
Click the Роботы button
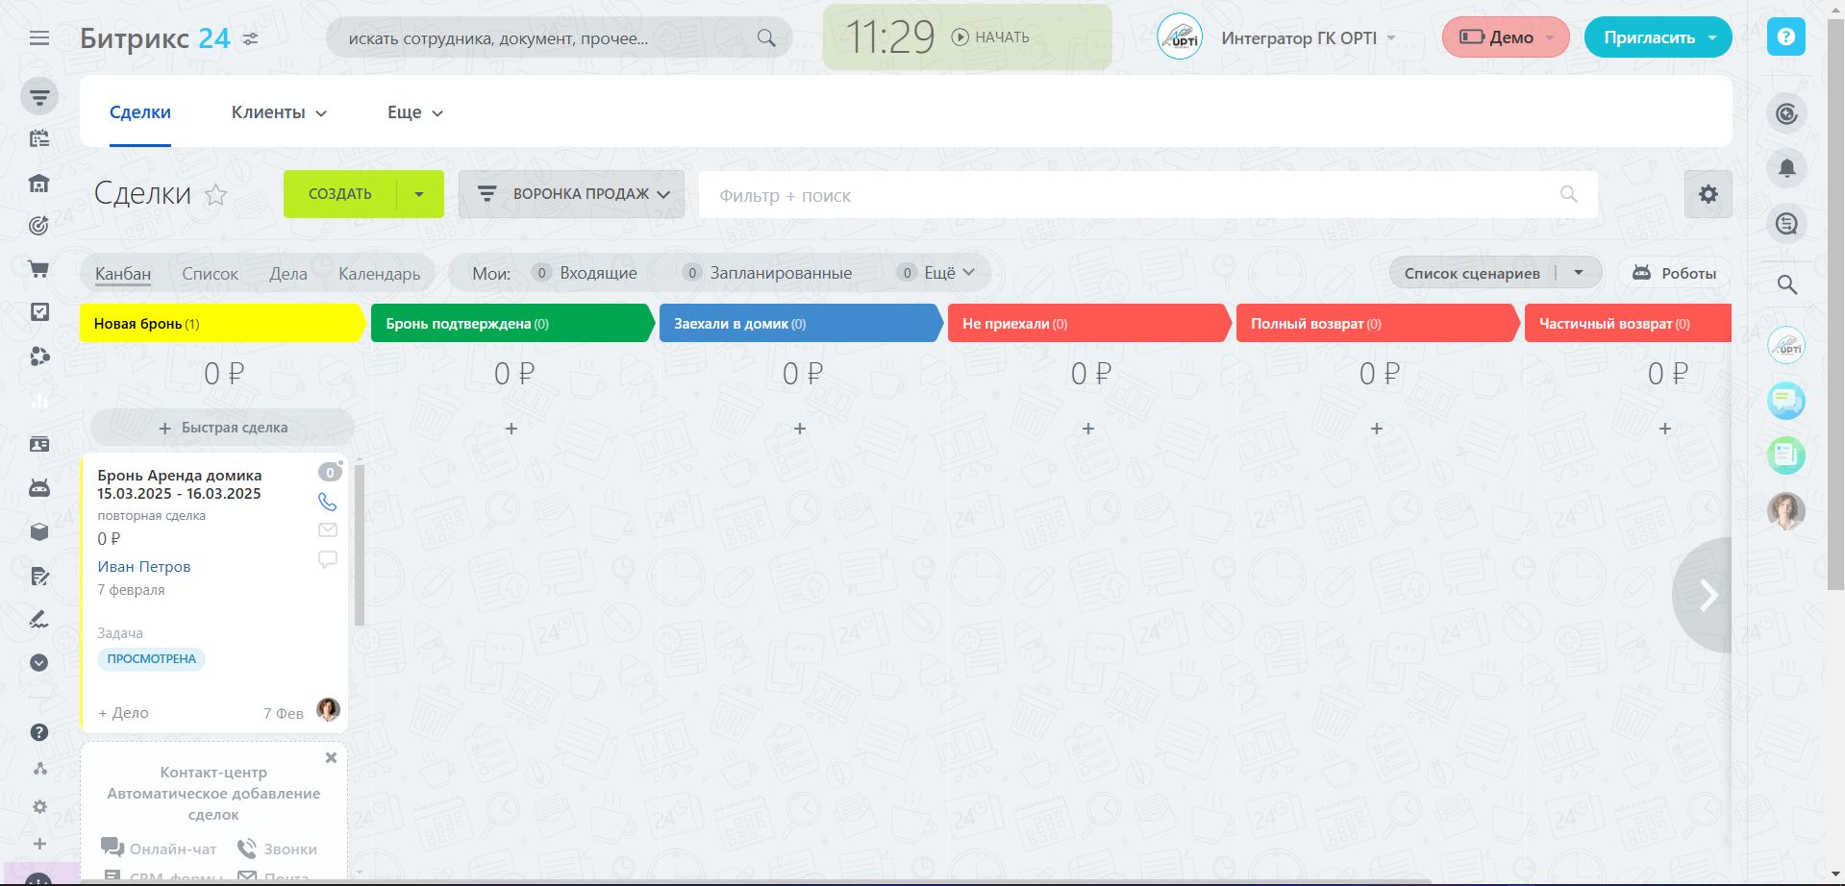point(1674,273)
